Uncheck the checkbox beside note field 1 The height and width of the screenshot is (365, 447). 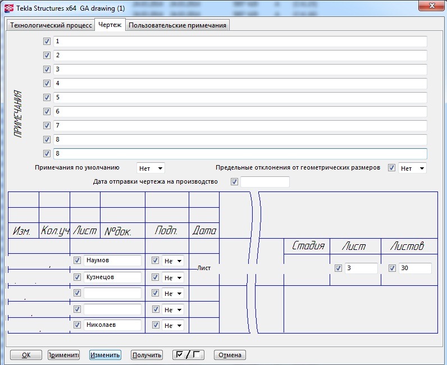(x=47, y=42)
